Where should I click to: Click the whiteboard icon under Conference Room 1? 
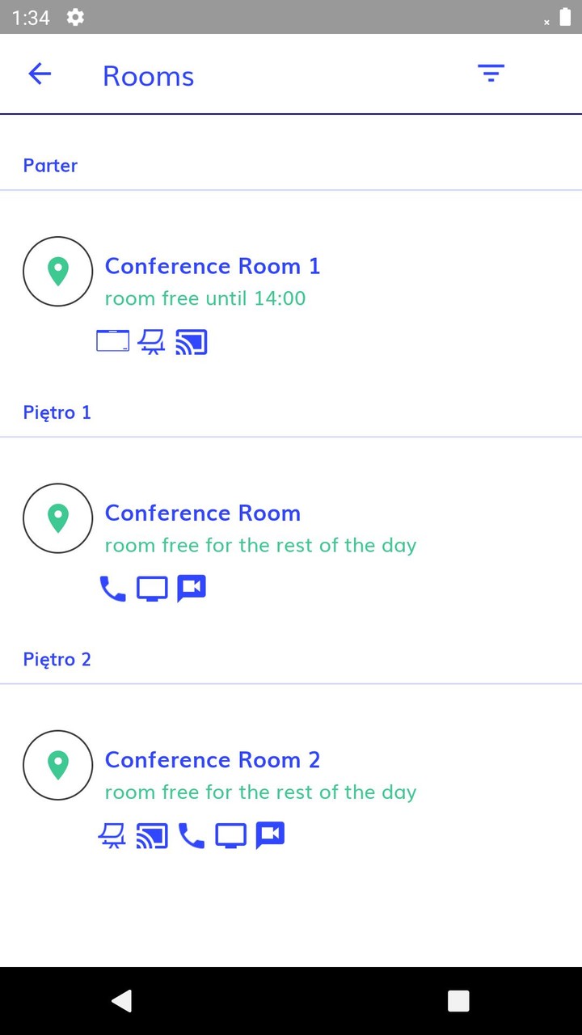tap(112, 341)
